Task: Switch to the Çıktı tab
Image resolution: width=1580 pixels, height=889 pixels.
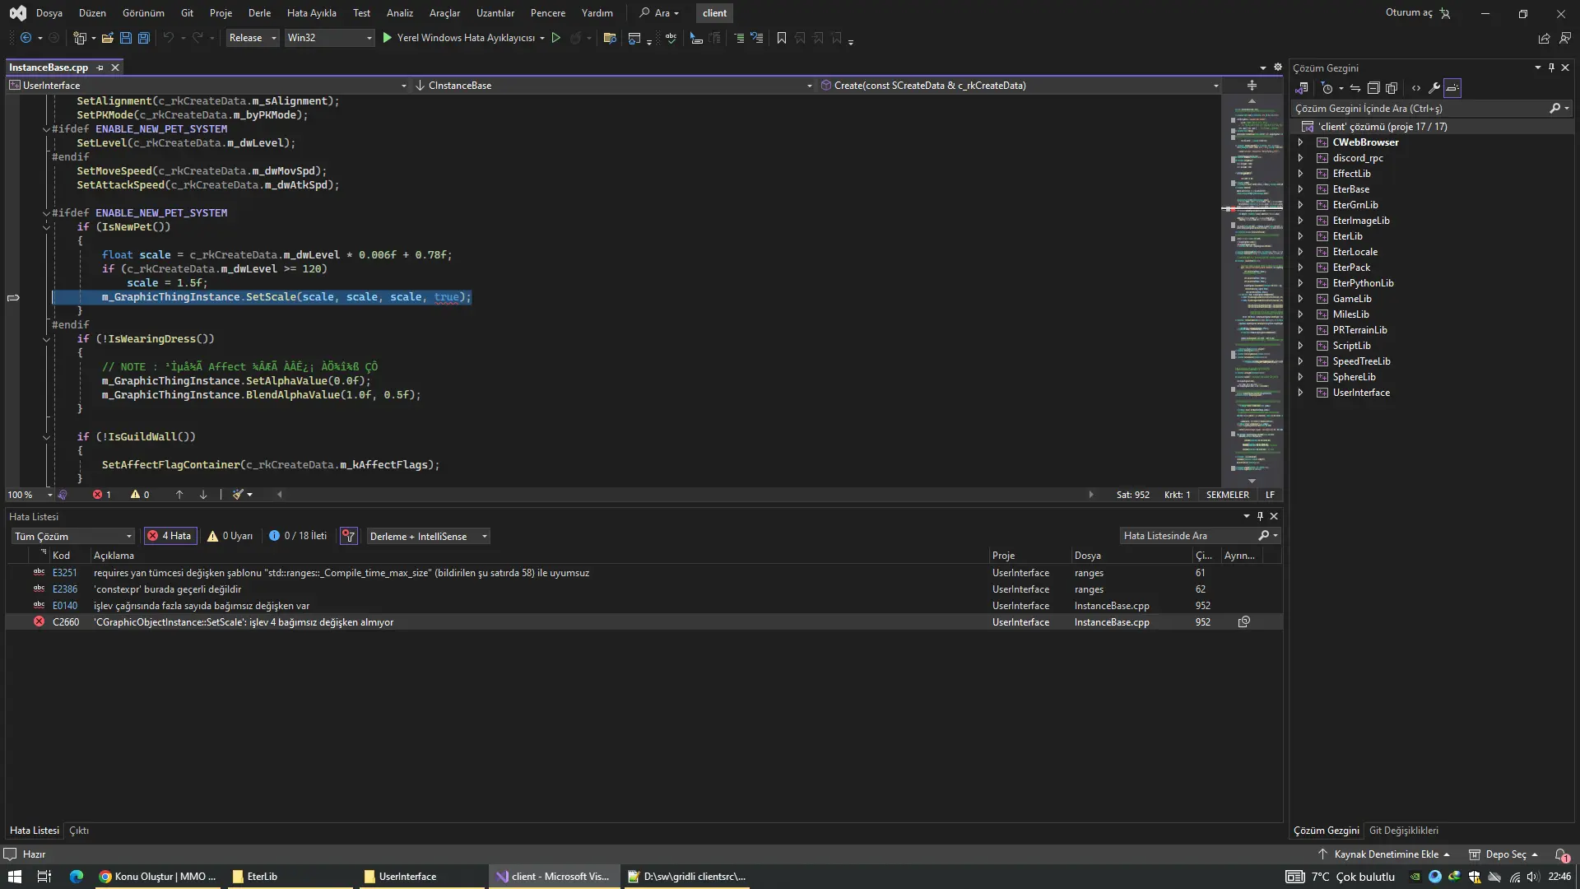Action: [x=79, y=831]
